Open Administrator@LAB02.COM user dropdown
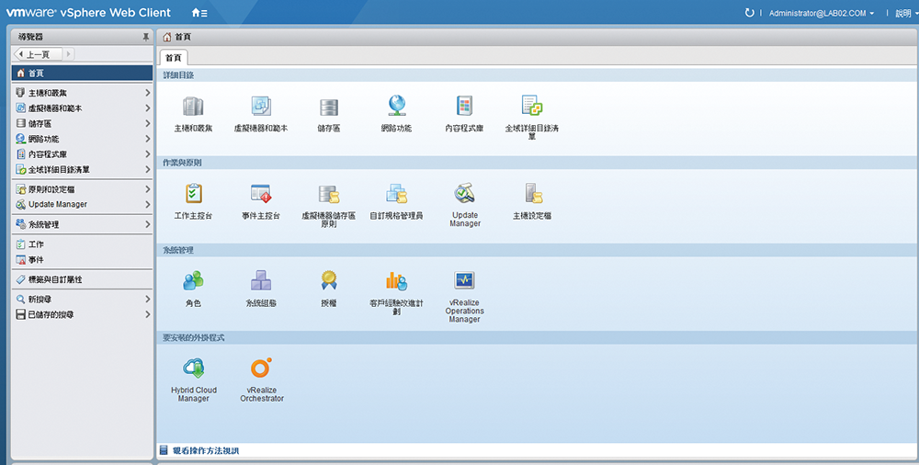Image resolution: width=919 pixels, height=465 pixels. click(821, 13)
